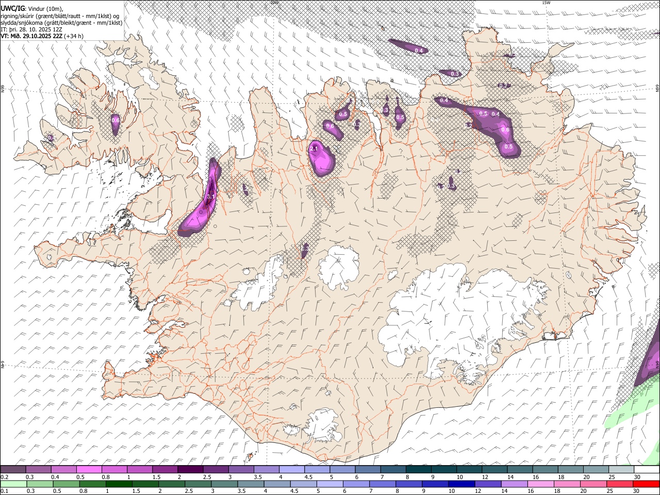Screen dimensions: 660x495
Task: Click the '15W' longitude label
Action: point(546,3)
